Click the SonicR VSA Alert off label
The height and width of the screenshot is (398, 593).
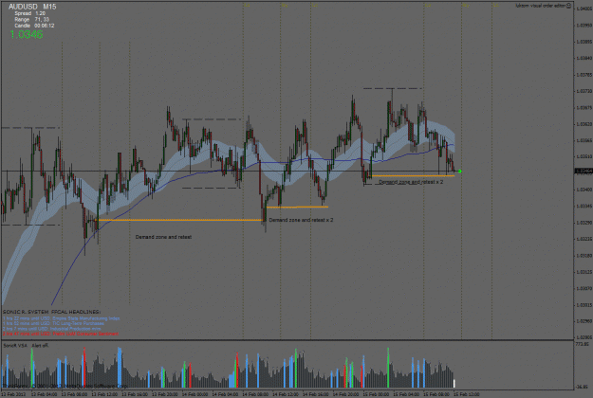point(26,346)
